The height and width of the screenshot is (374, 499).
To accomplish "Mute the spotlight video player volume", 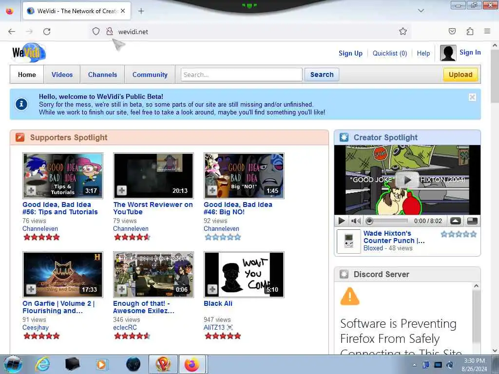I will click(355, 221).
